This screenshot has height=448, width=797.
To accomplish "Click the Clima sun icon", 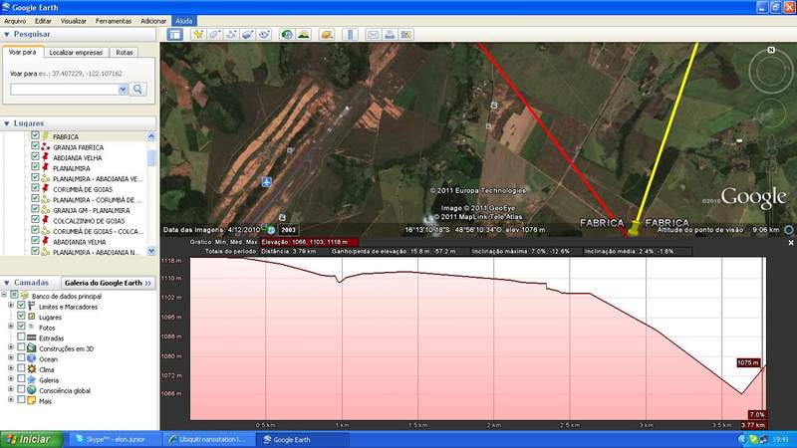I will pos(32,369).
